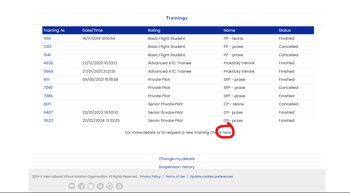The height and width of the screenshot is (193, 350).
Task: Open the YouTube icon in footer
Action: click(119, 186)
